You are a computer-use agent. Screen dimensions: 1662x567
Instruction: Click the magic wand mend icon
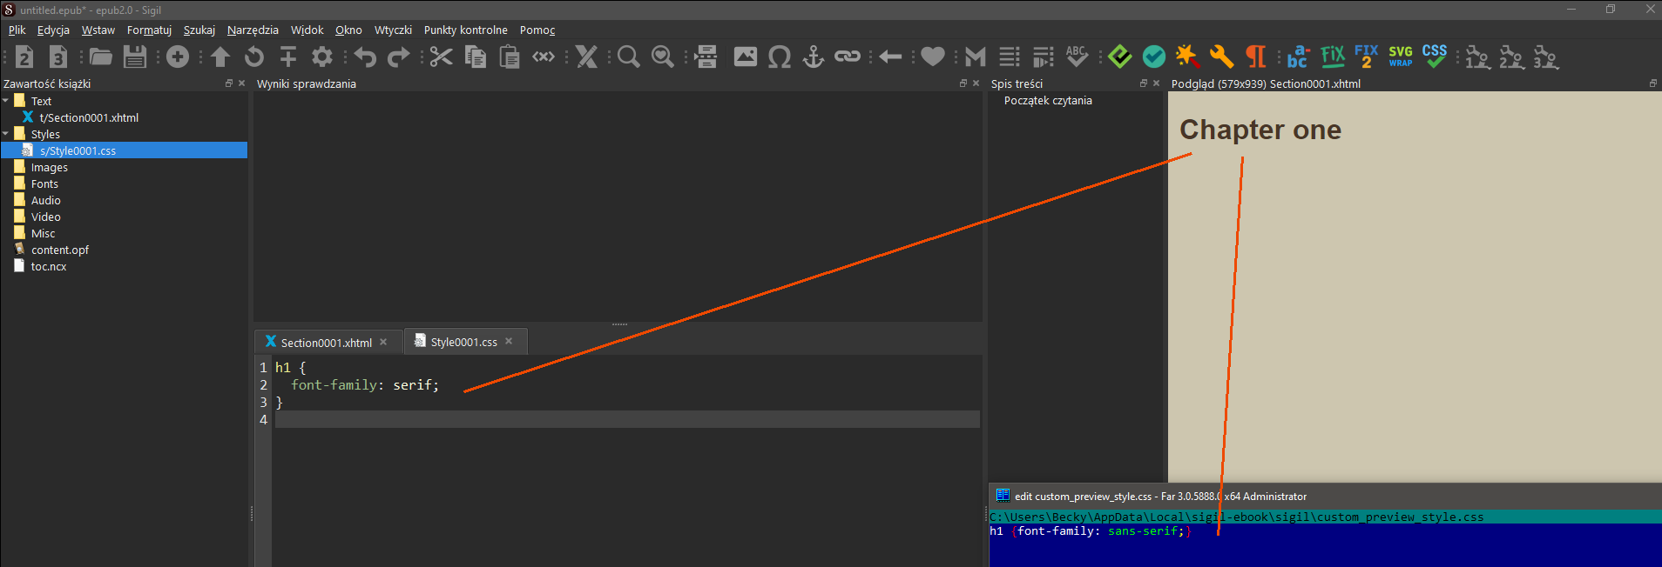[1187, 57]
